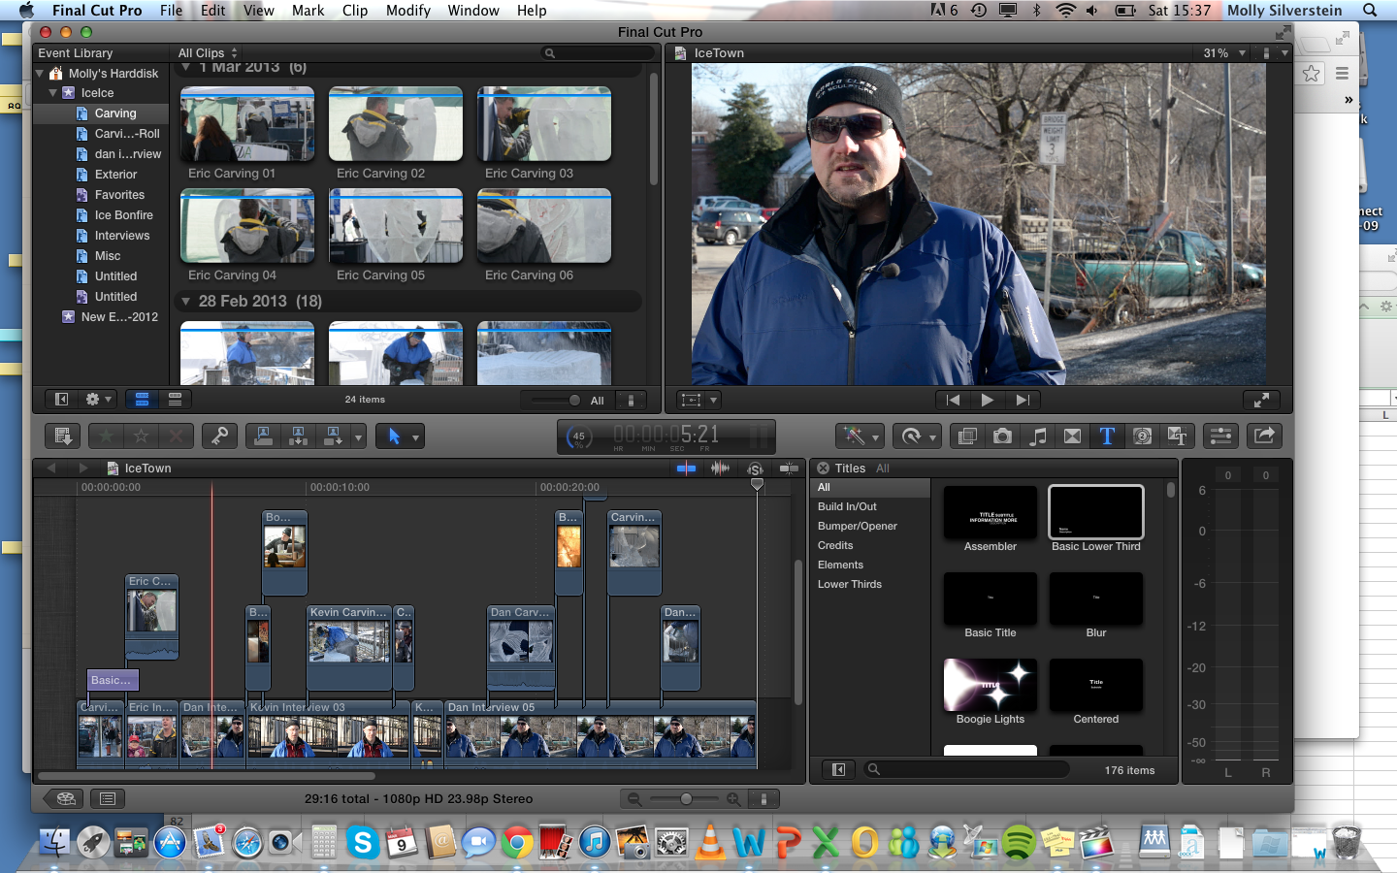
Task: Toggle video skimming in timeline
Action: 686,469
